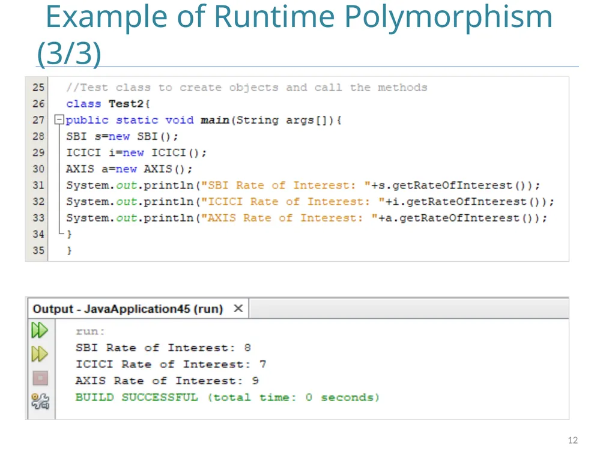The width and height of the screenshot is (615, 461).
Task: Click the "SBI s=new SBI();" statement
Action: [122, 136]
